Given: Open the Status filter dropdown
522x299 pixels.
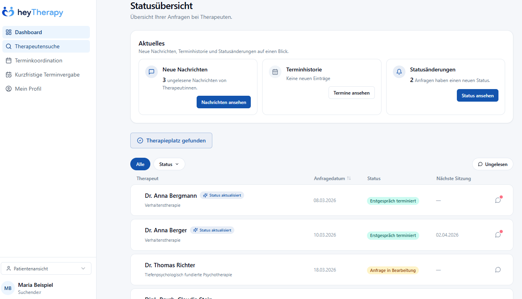Looking at the screenshot, I should (x=169, y=164).
